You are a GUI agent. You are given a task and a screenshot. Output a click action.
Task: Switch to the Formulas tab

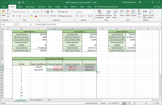click(x=41, y=7)
